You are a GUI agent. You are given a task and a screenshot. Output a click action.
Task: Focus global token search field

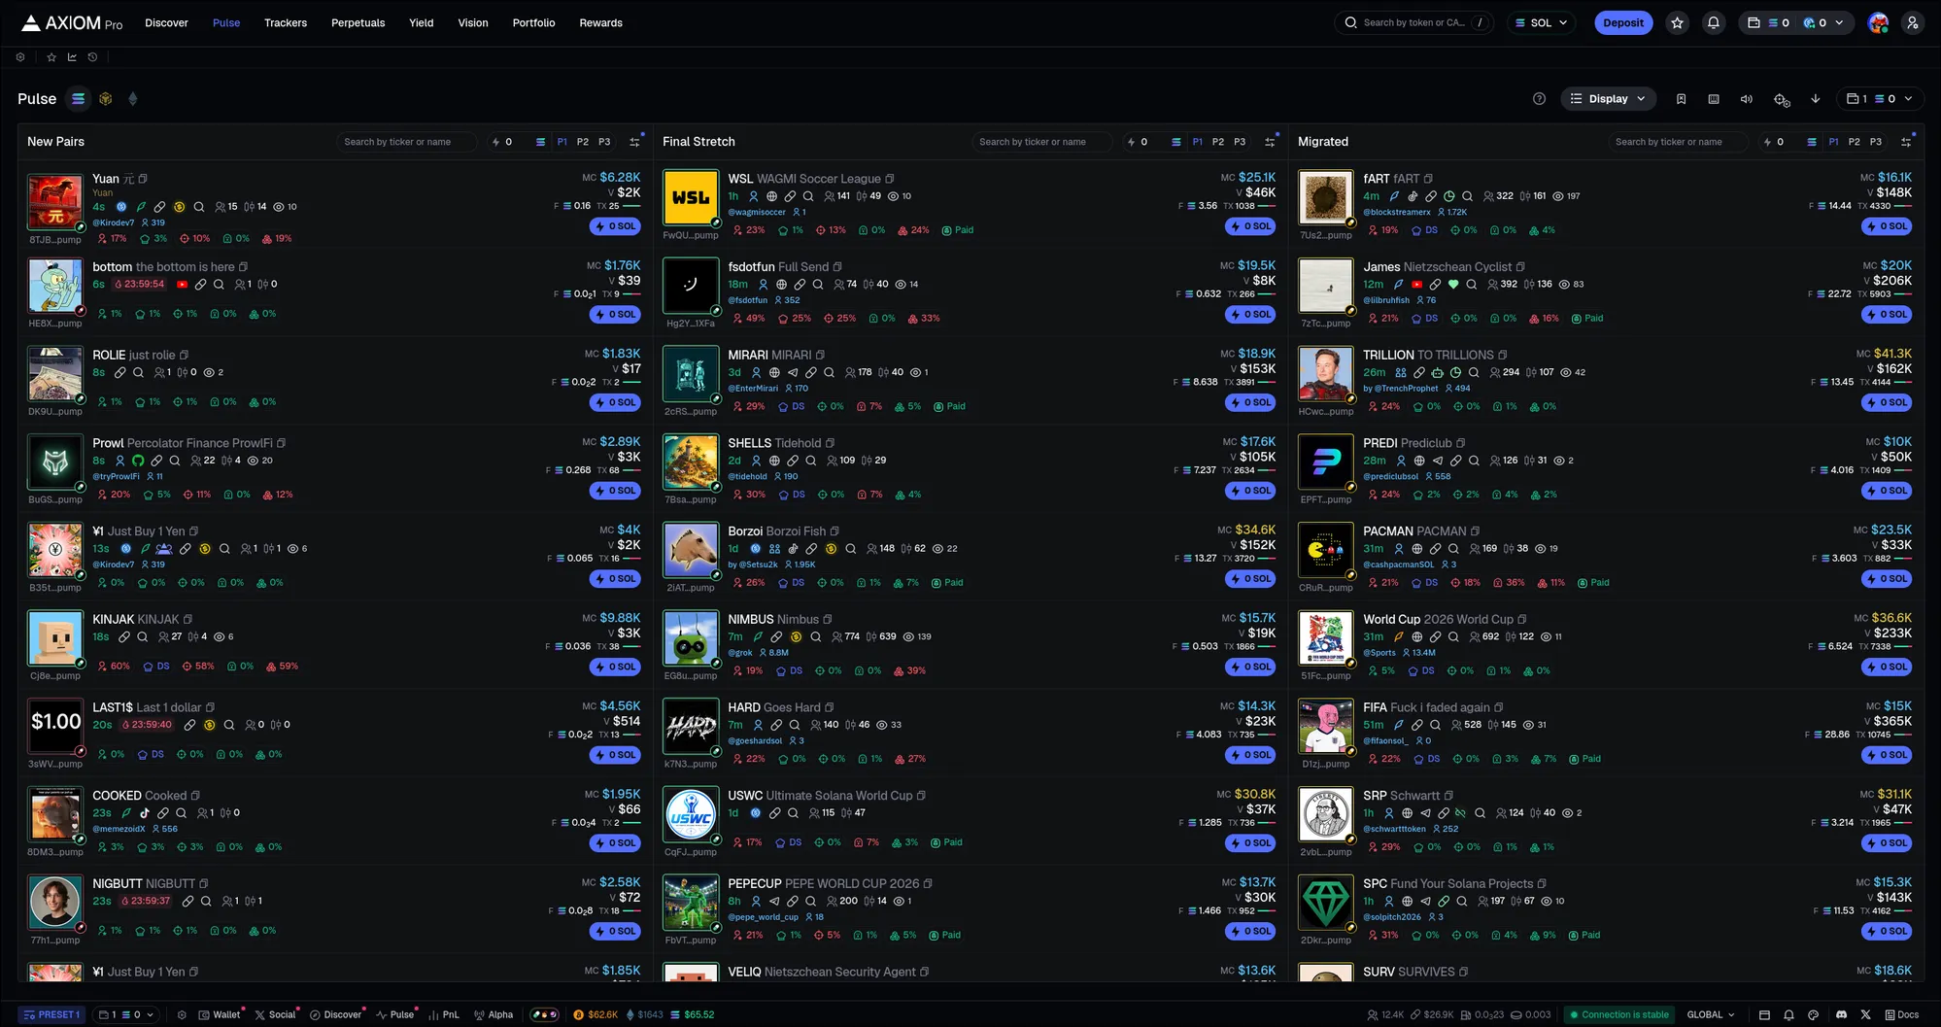click(x=1413, y=23)
